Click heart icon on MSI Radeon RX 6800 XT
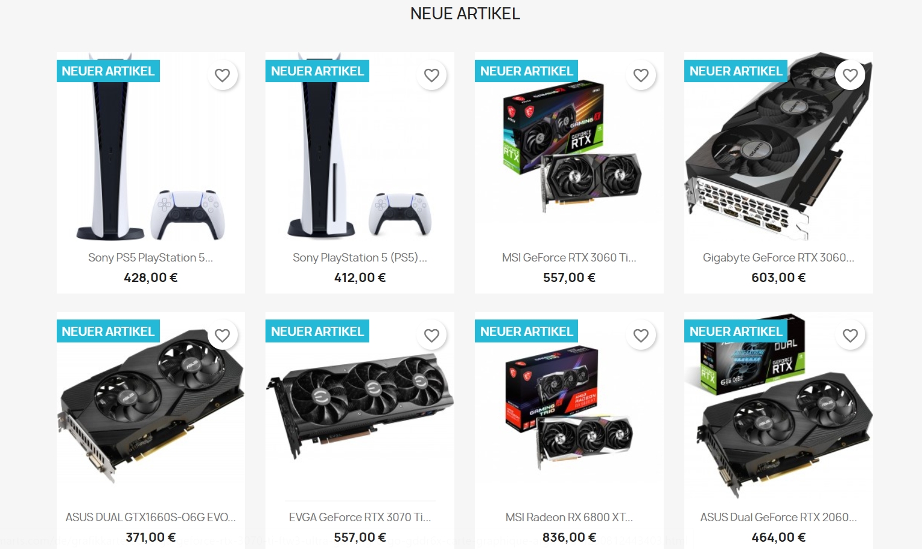The height and width of the screenshot is (549, 922). click(x=641, y=335)
